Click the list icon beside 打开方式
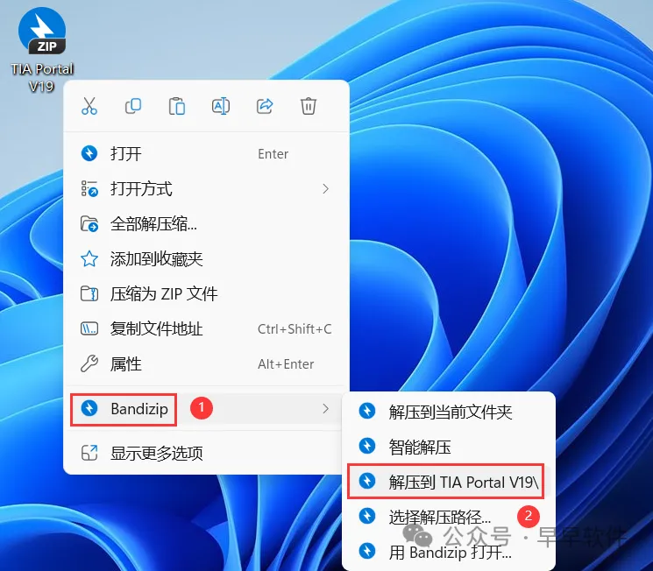Image resolution: width=653 pixels, height=571 pixels. [x=89, y=188]
